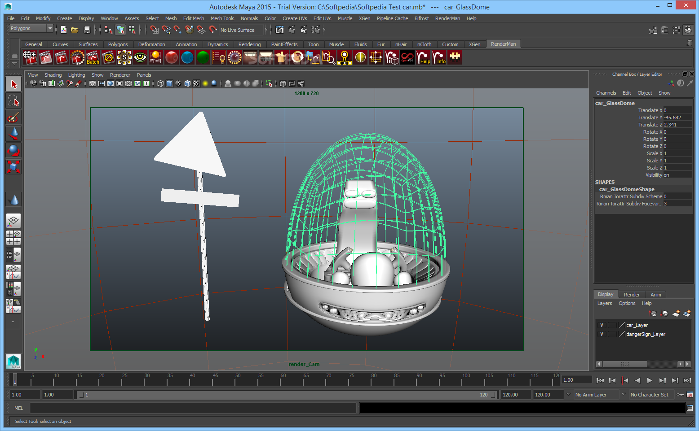Click the RenderMan Batch render shelf icon
Screen dimensions: 699x431
93,57
